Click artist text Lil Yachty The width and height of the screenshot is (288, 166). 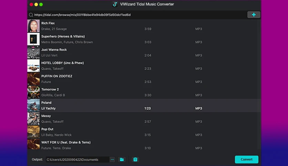coord(49,108)
